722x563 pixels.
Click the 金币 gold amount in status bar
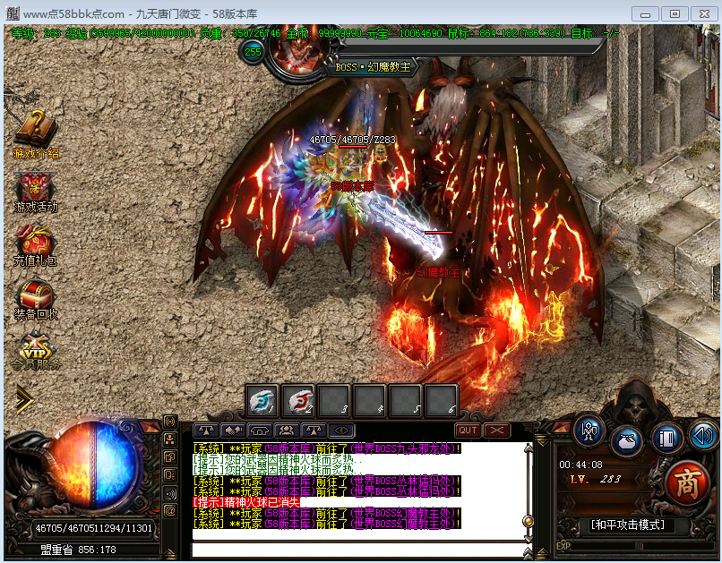(324, 33)
